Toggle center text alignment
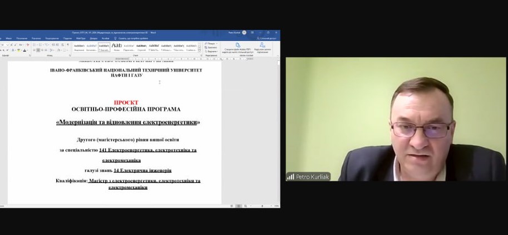Screen dimensions: 508x235 pos(39,50)
